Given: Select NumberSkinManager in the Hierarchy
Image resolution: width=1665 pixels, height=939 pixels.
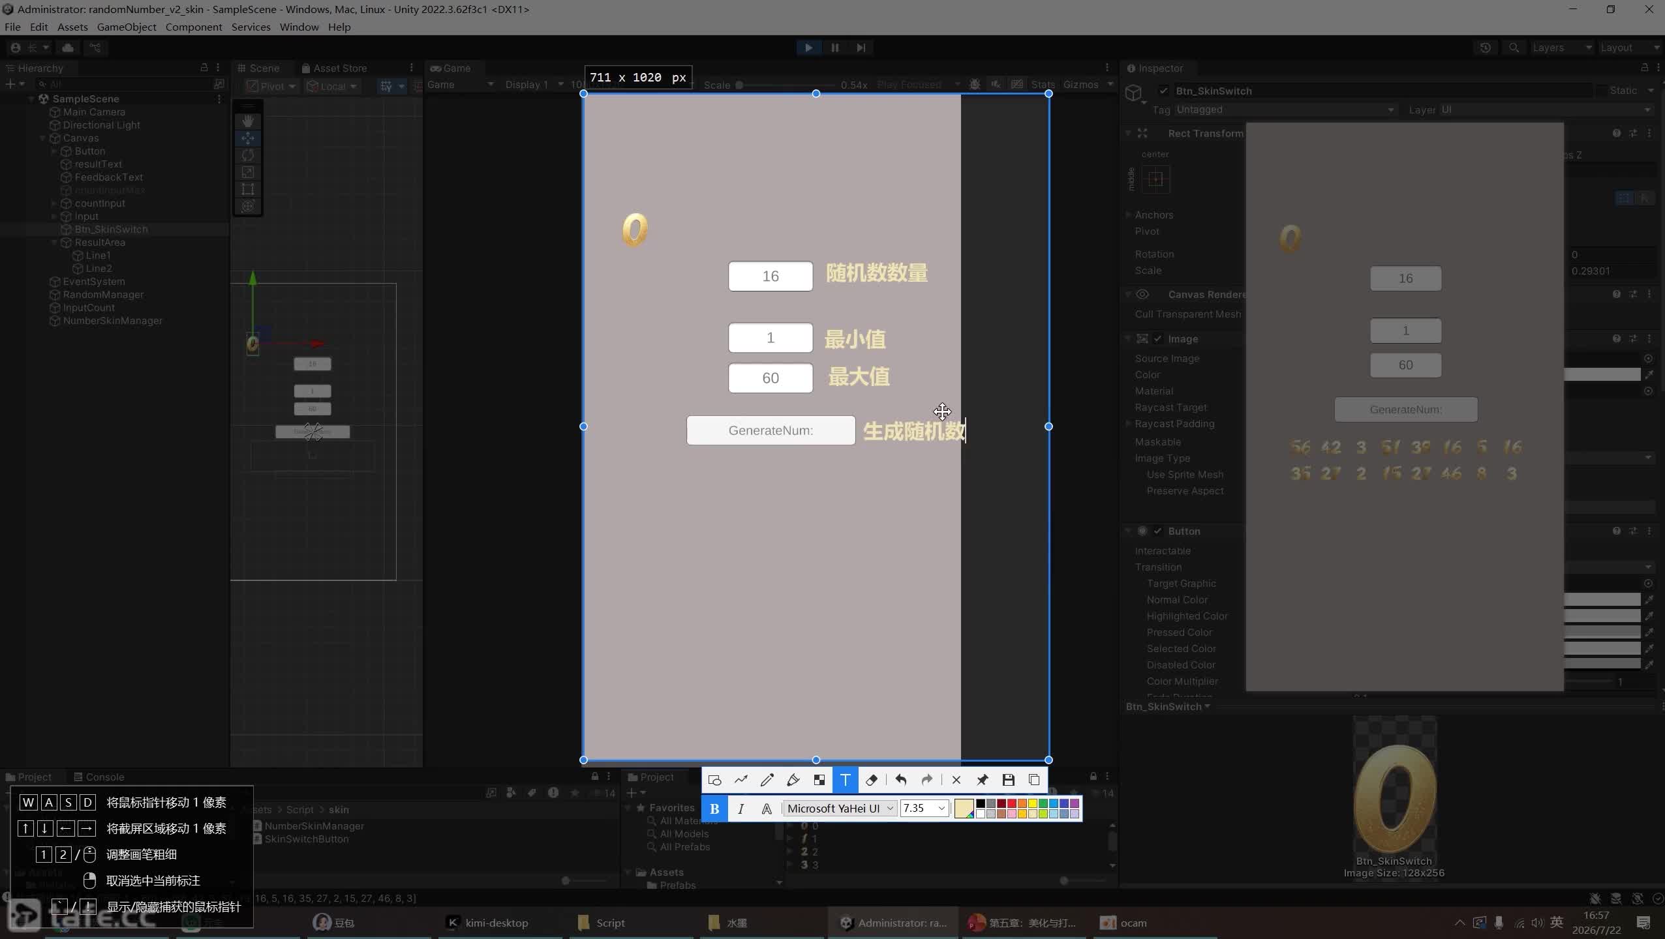Looking at the screenshot, I should pos(112,321).
